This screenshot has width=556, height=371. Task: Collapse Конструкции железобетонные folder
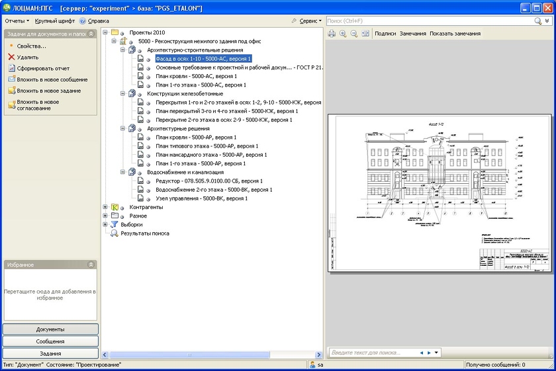point(122,94)
